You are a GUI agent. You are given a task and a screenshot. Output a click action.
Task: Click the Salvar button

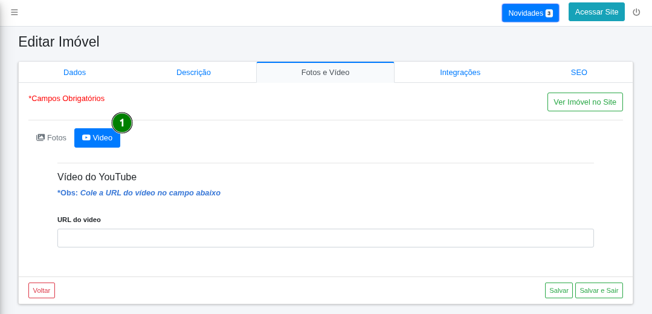click(558, 290)
